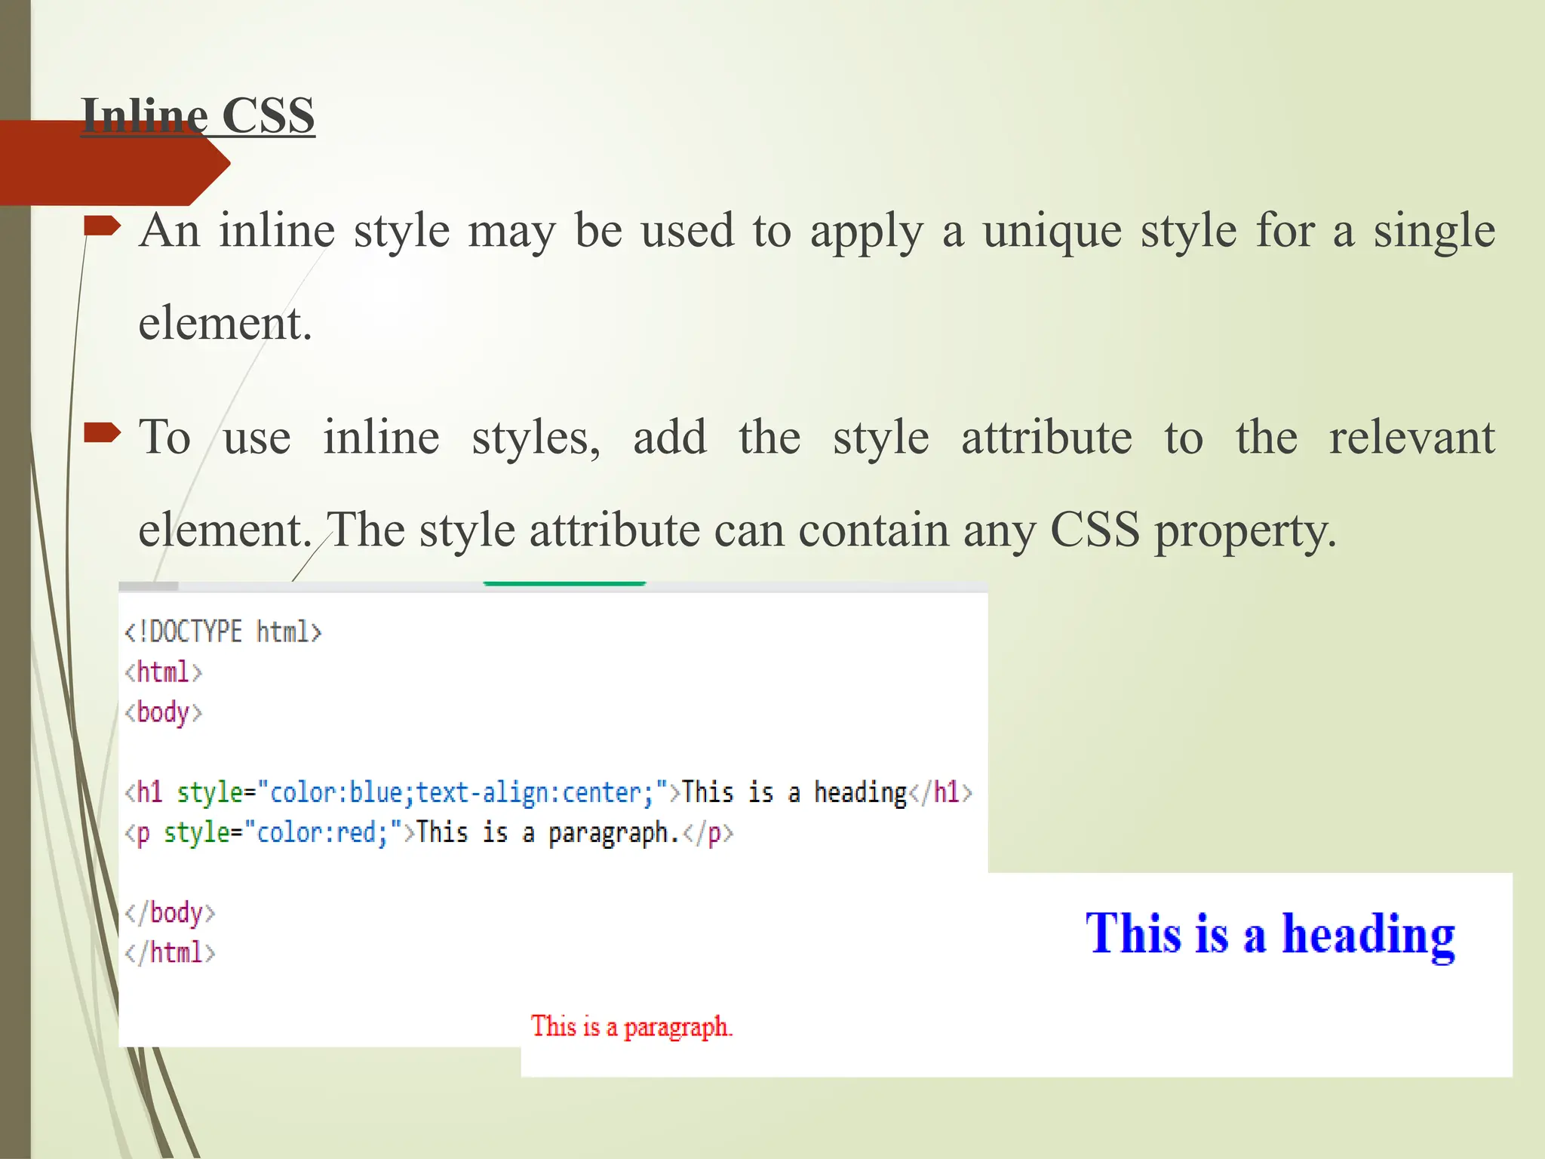Click the closing '</body>' tag line
Viewport: 1545px width, 1159px height.
170,913
